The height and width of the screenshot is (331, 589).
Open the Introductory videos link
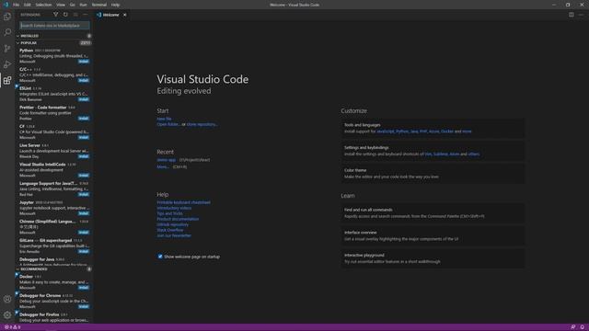[x=174, y=208]
